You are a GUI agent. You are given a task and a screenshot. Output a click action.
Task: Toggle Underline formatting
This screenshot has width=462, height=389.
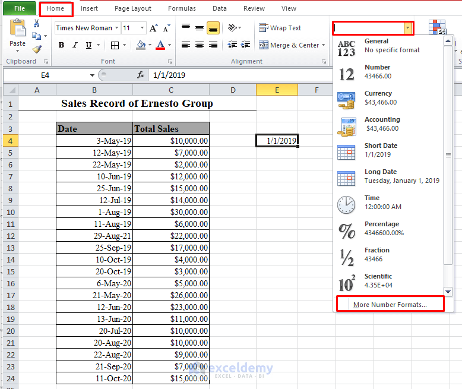[x=88, y=45]
